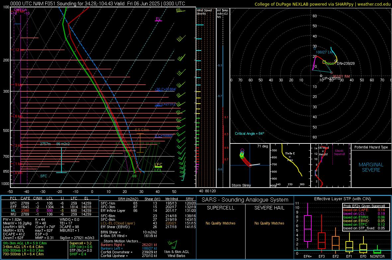392x260 pixels.
Task: Click the Critical Angle = 84° text
Action: [x=249, y=133]
